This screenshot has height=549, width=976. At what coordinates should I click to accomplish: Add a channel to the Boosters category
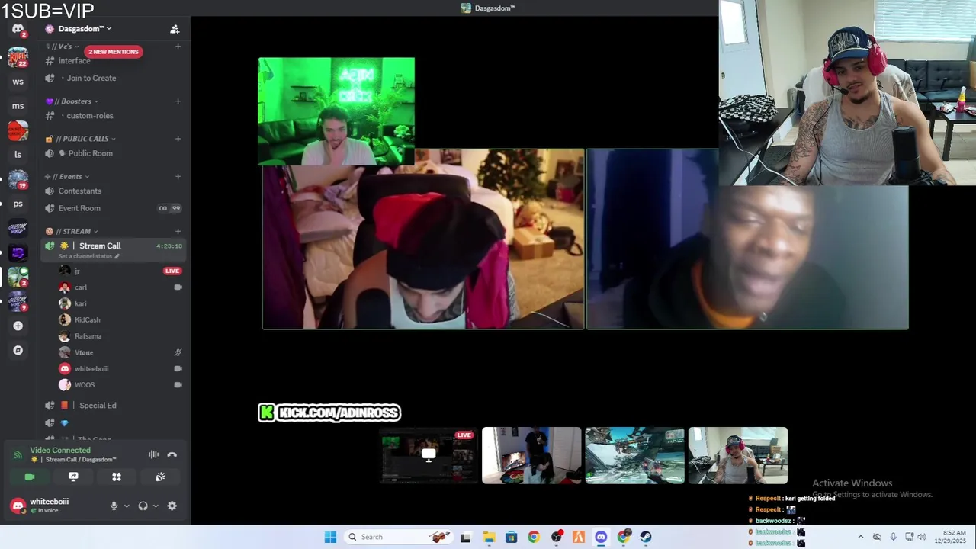click(x=178, y=101)
